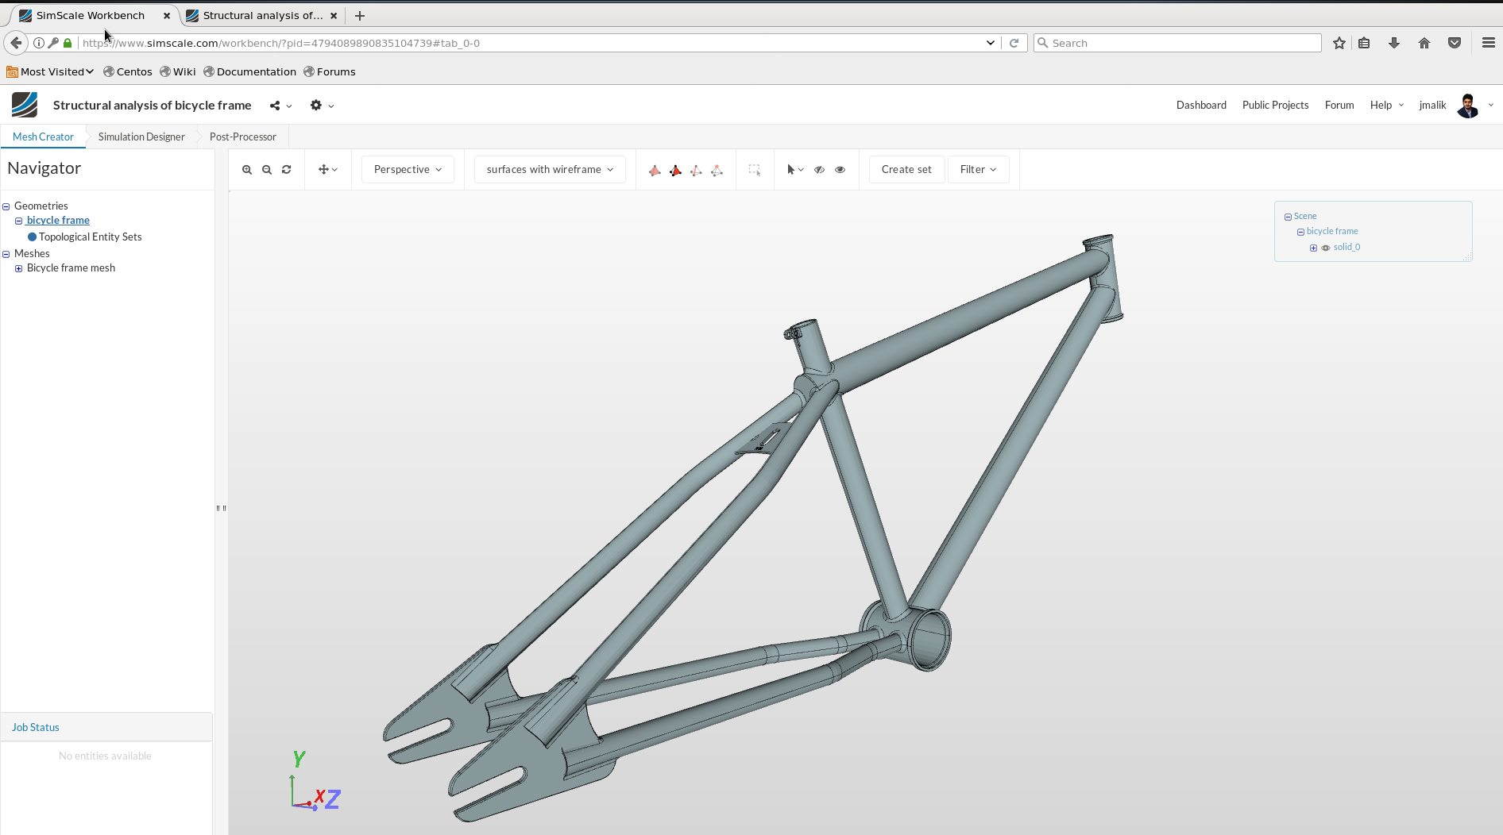Reset the 3D view with refresh icon
The width and height of the screenshot is (1503, 835).
pyautogui.click(x=286, y=170)
